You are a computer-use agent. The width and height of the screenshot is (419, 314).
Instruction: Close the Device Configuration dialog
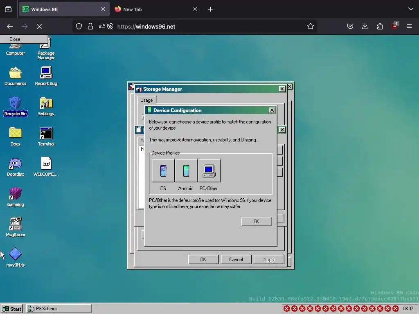click(x=272, y=110)
